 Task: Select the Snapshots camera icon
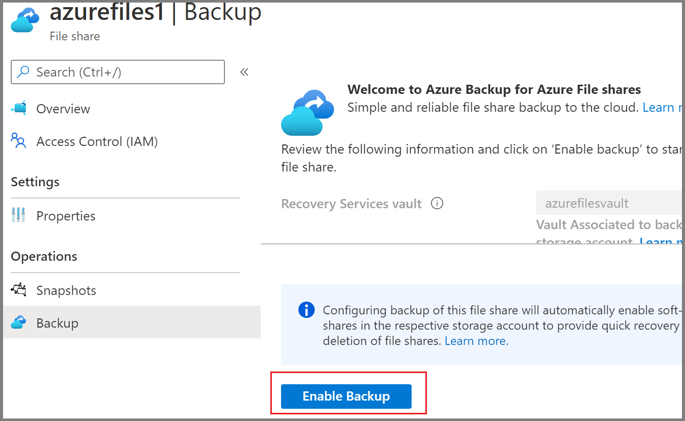click(19, 290)
